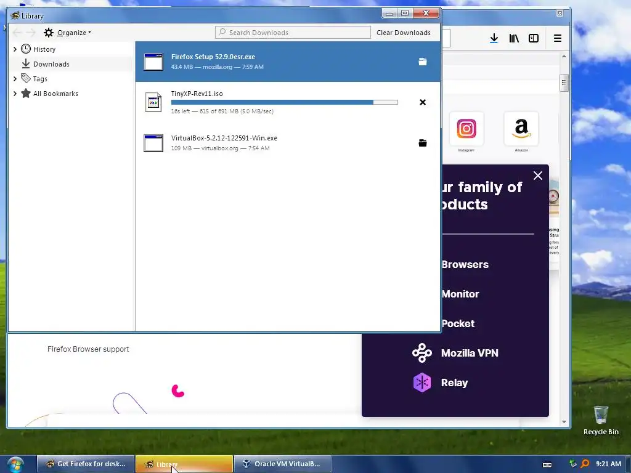
Task: Click Clear Downloads button
Action: pyautogui.click(x=404, y=33)
